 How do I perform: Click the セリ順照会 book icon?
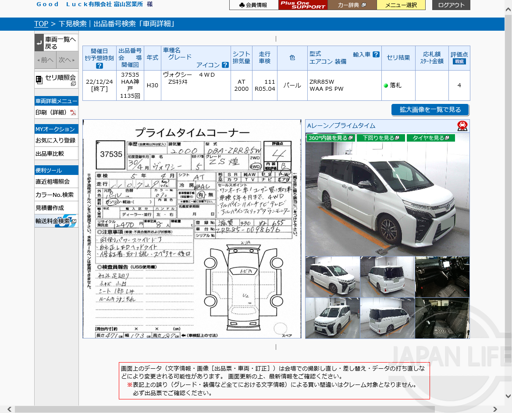[x=40, y=79]
